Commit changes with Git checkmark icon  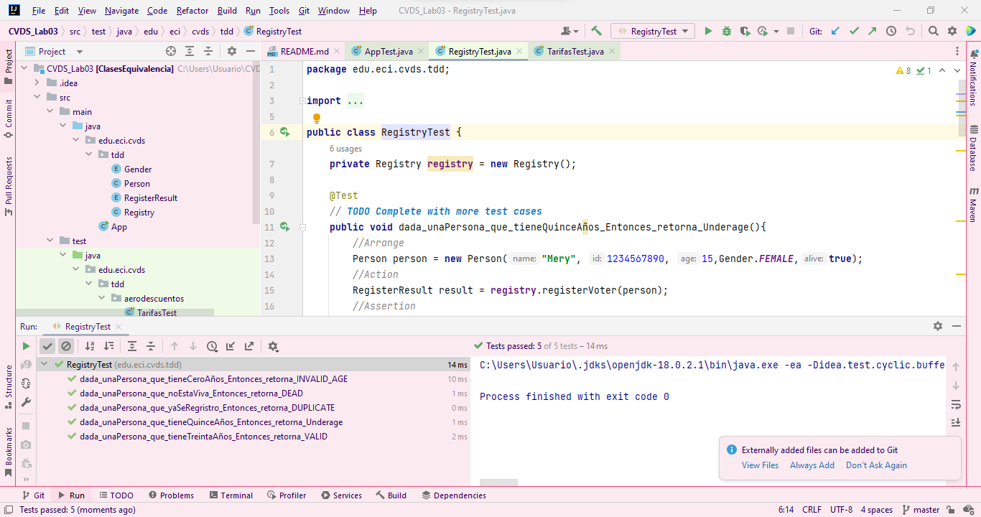point(854,32)
